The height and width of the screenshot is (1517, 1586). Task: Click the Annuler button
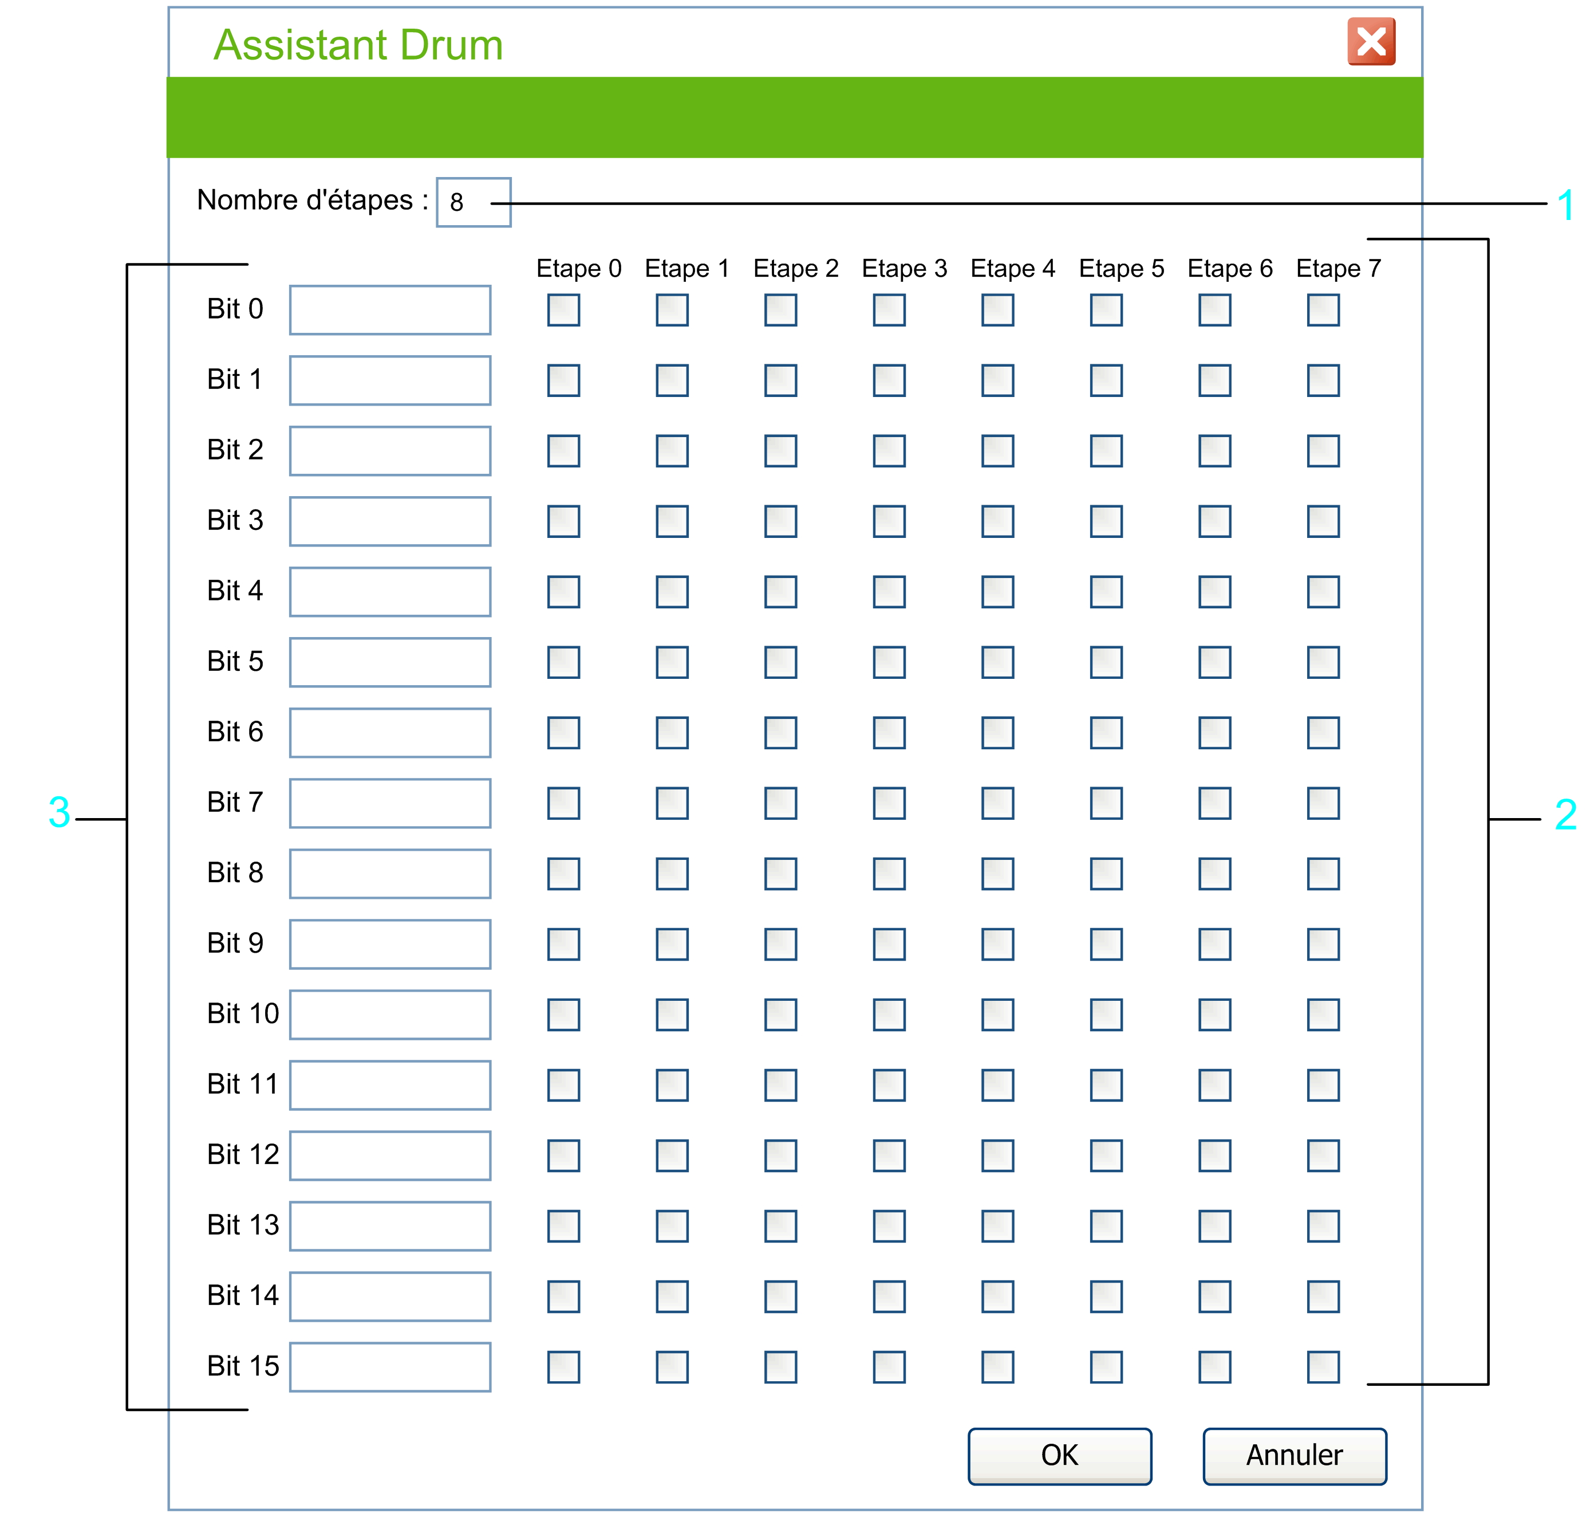pos(1294,1456)
